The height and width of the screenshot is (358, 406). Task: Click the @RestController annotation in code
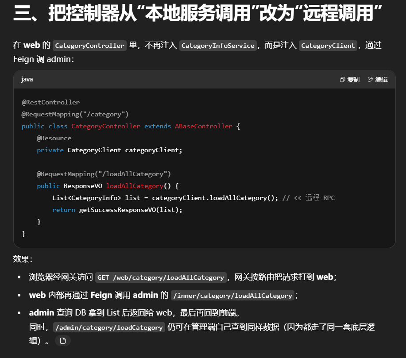tap(51, 102)
